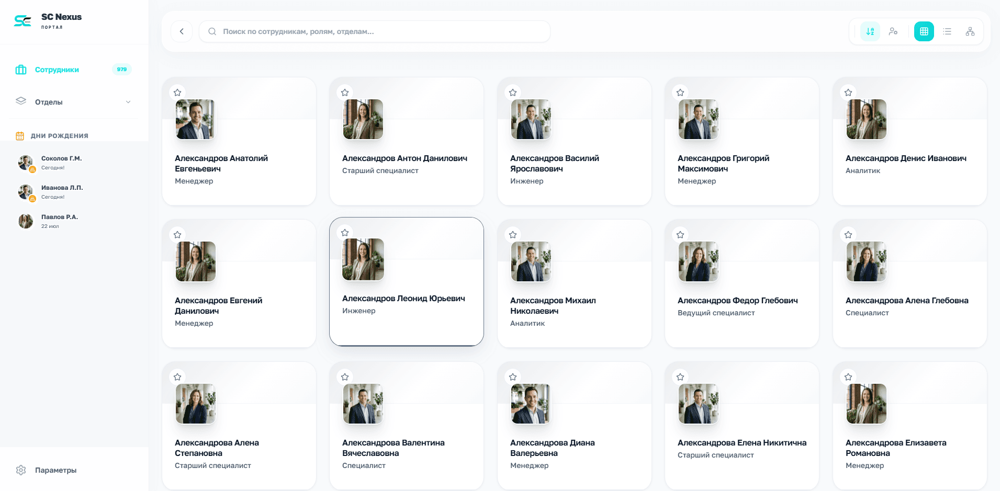Viewport: 1000px width, 491px height.
Task: Open the people filter icon
Action: click(893, 31)
